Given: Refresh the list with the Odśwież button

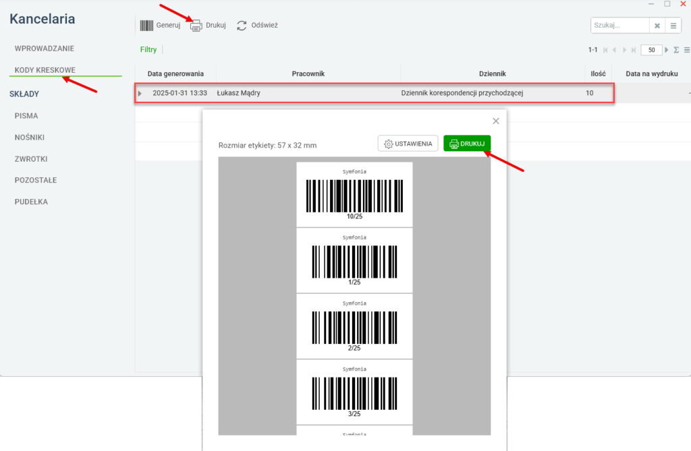Looking at the screenshot, I should (x=257, y=25).
